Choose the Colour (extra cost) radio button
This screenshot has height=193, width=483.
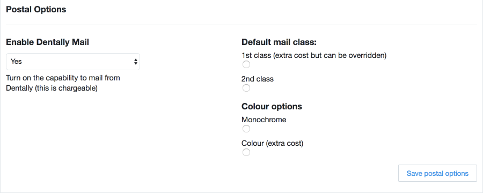pos(246,152)
